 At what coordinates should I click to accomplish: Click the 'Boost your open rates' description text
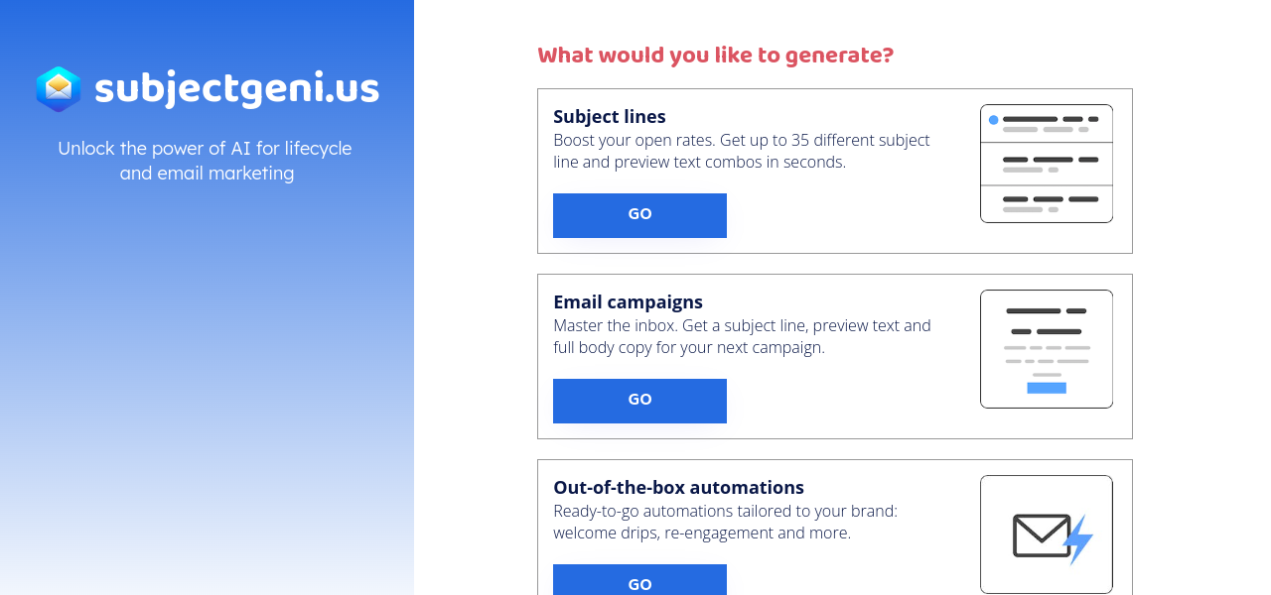[741, 151]
